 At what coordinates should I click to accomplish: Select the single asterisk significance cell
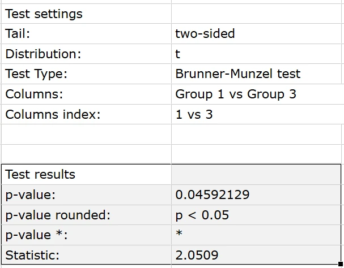[256, 235]
